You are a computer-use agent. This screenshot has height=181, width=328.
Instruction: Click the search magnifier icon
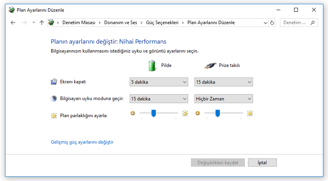coord(312,23)
